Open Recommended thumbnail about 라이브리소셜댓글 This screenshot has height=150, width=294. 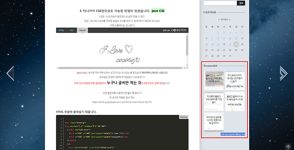coord(214,122)
